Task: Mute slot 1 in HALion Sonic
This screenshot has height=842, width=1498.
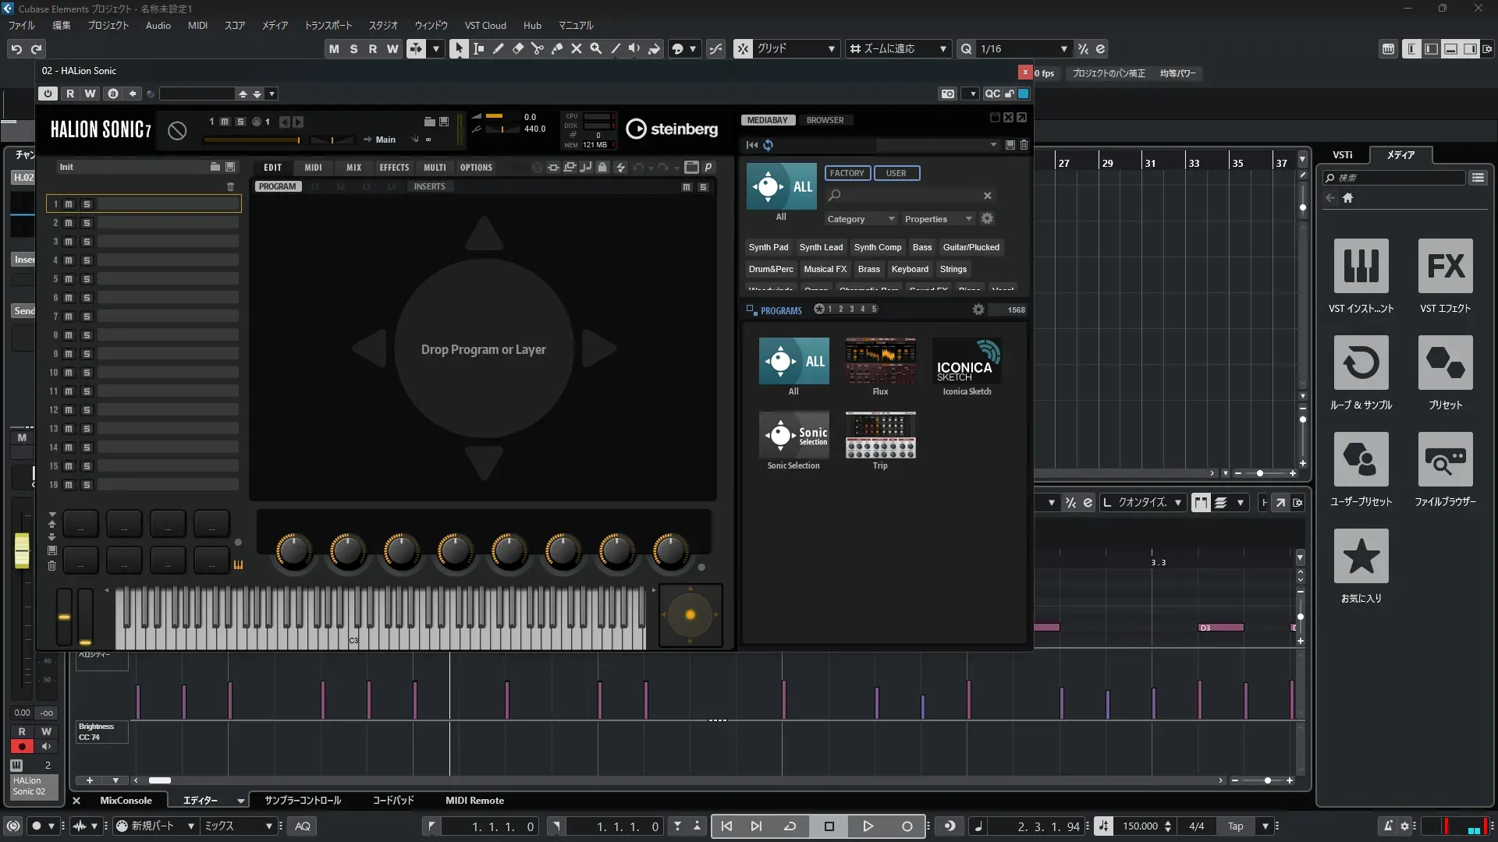Action: pyautogui.click(x=69, y=204)
